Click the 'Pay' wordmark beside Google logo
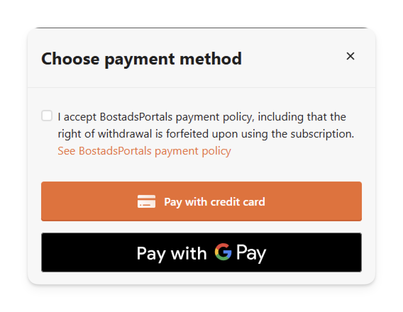Viewport: 403px width, 312px height. coord(251,253)
